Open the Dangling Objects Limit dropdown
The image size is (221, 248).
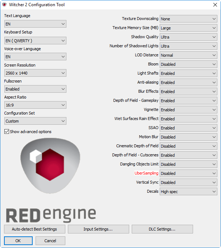pyautogui.click(x=188, y=164)
